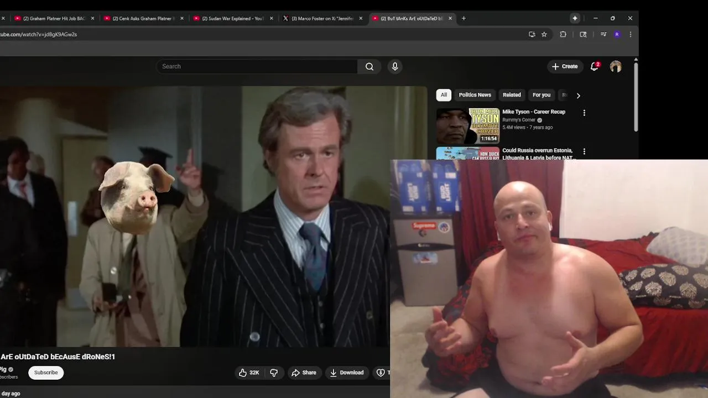Bookmark this page with star icon
Screen dimensions: 708x398
[x=544, y=34]
